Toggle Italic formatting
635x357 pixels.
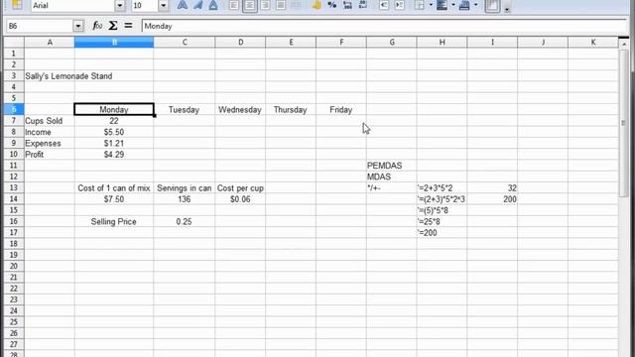198,5
